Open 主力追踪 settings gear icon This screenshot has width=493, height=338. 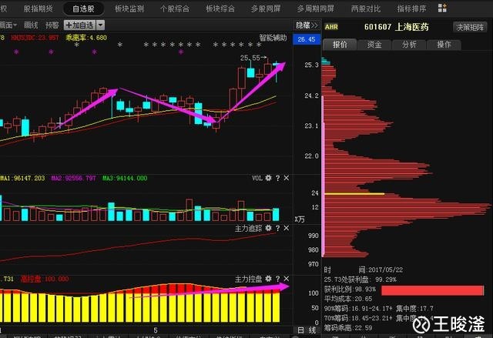tap(268, 228)
